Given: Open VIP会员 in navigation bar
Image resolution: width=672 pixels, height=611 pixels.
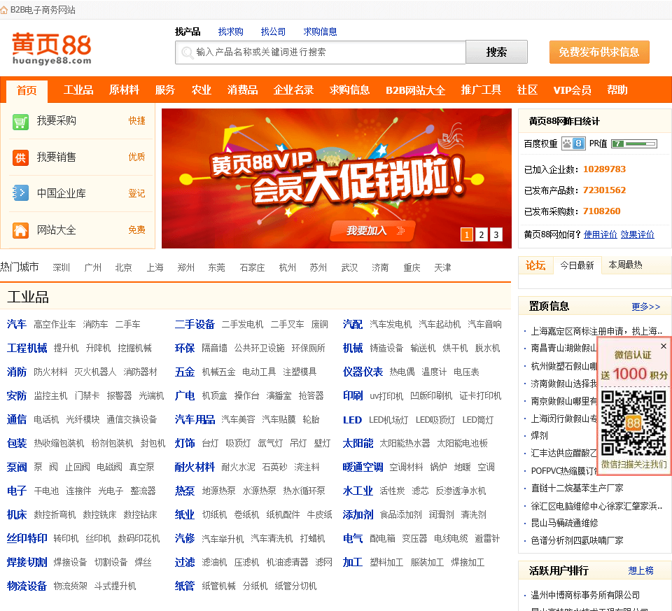Looking at the screenshot, I should pos(572,90).
